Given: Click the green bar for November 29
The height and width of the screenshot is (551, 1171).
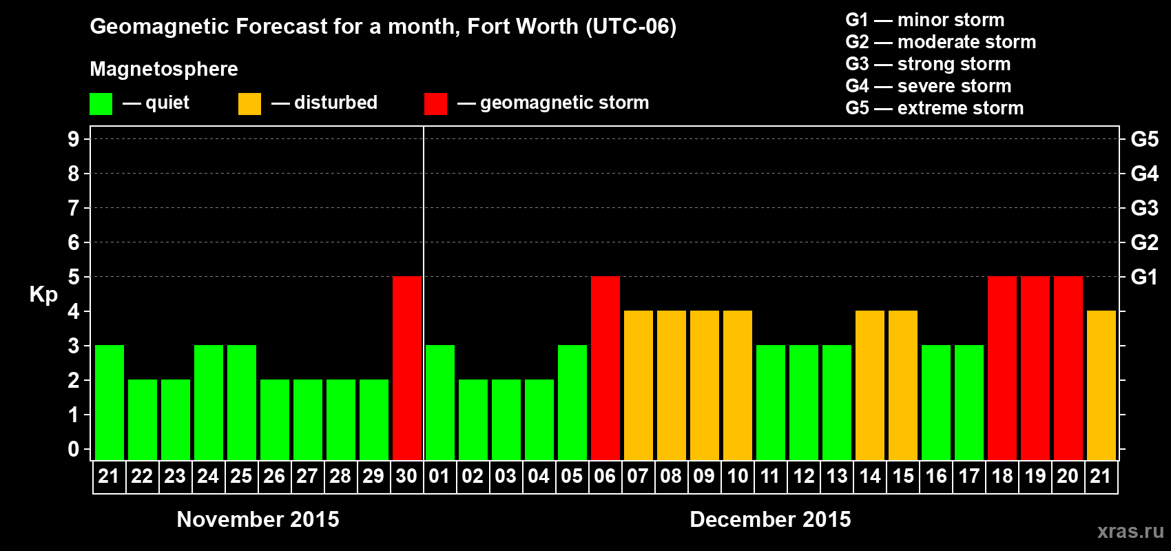Looking at the screenshot, I should 374,419.
